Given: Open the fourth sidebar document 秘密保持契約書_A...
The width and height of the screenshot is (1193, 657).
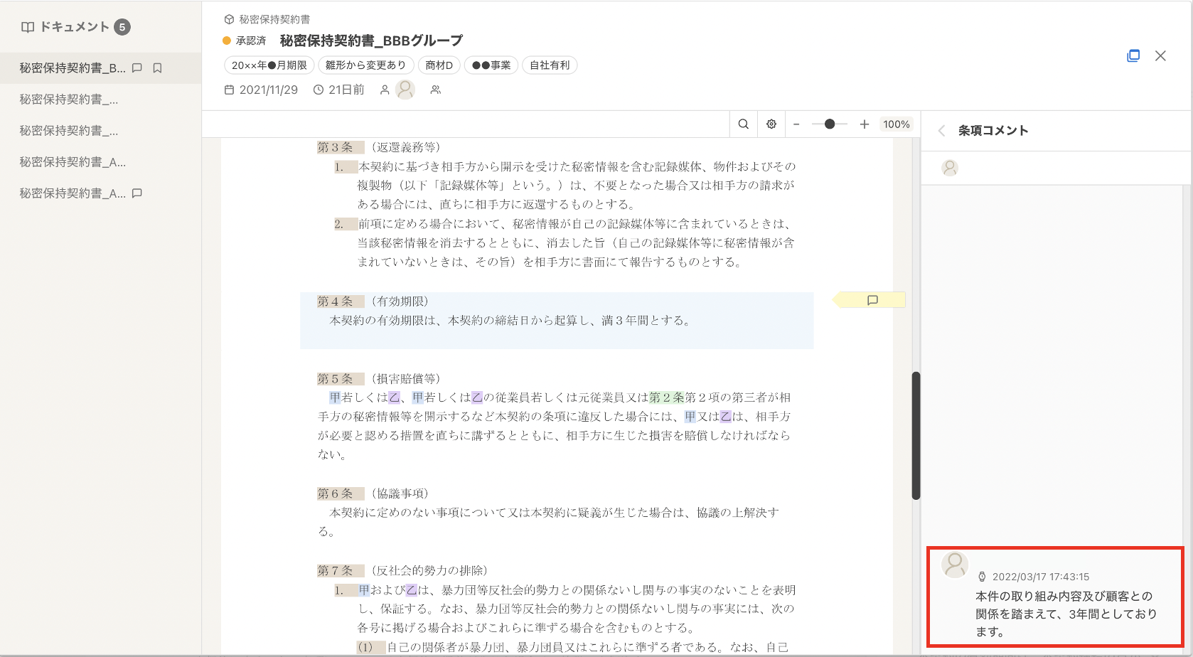Looking at the screenshot, I should (72, 162).
